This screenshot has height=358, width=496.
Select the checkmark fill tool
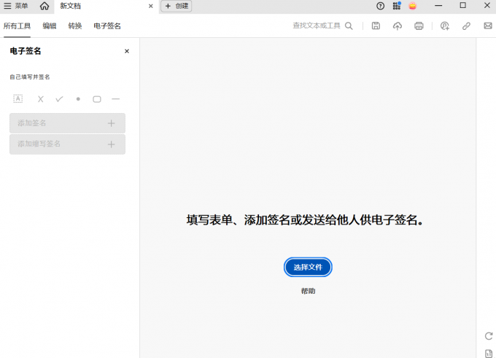tap(59, 98)
